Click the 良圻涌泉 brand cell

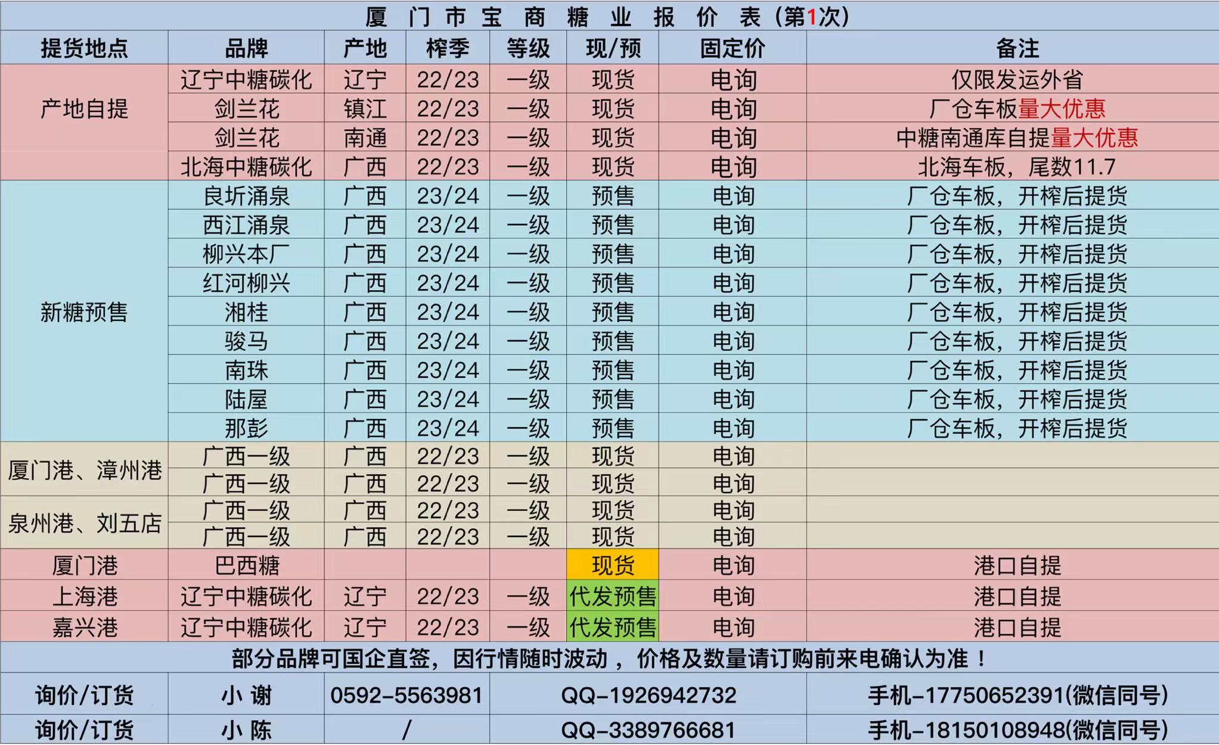coord(246,195)
